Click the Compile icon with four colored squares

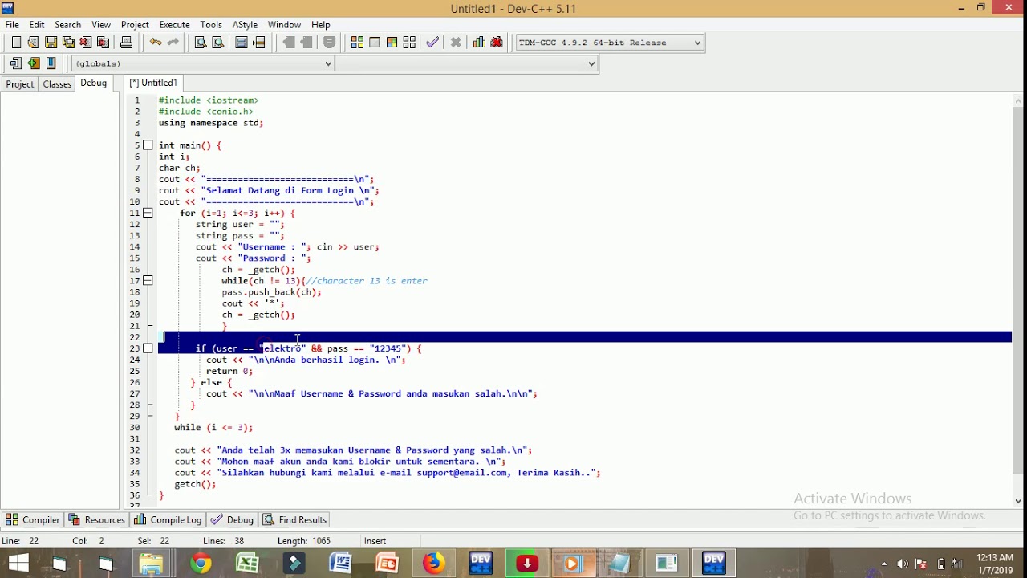[x=357, y=43]
